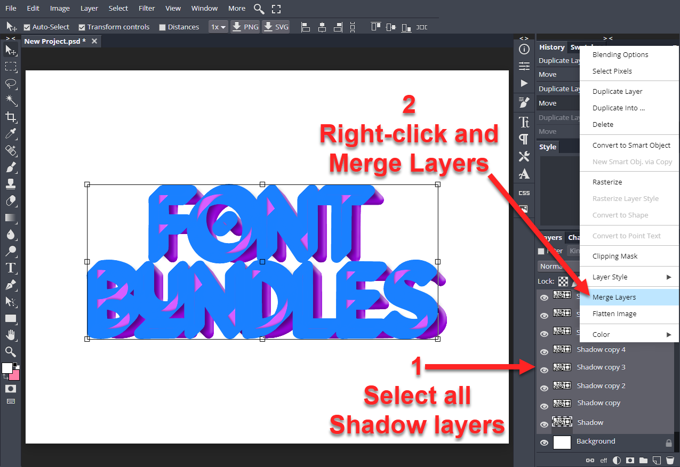
Task: Select the Path Select tool
Action: [x=11, y=301]
